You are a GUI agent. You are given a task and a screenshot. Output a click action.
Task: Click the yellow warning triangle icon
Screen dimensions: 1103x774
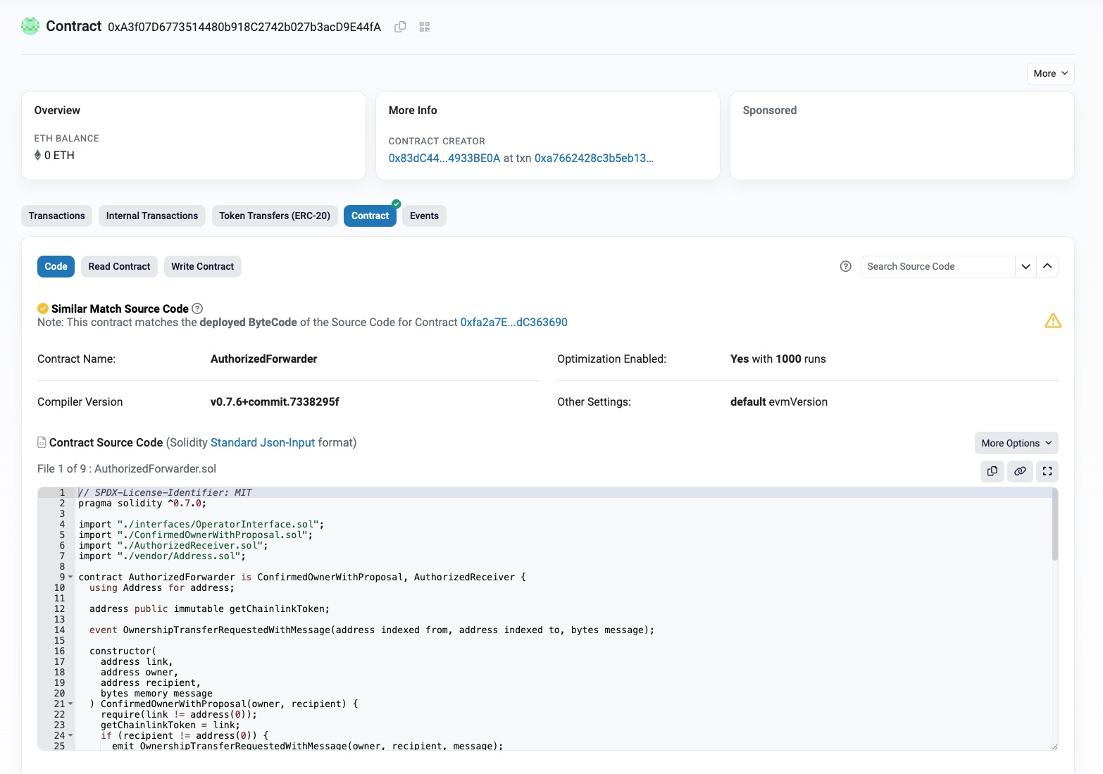pos(1052,321)
